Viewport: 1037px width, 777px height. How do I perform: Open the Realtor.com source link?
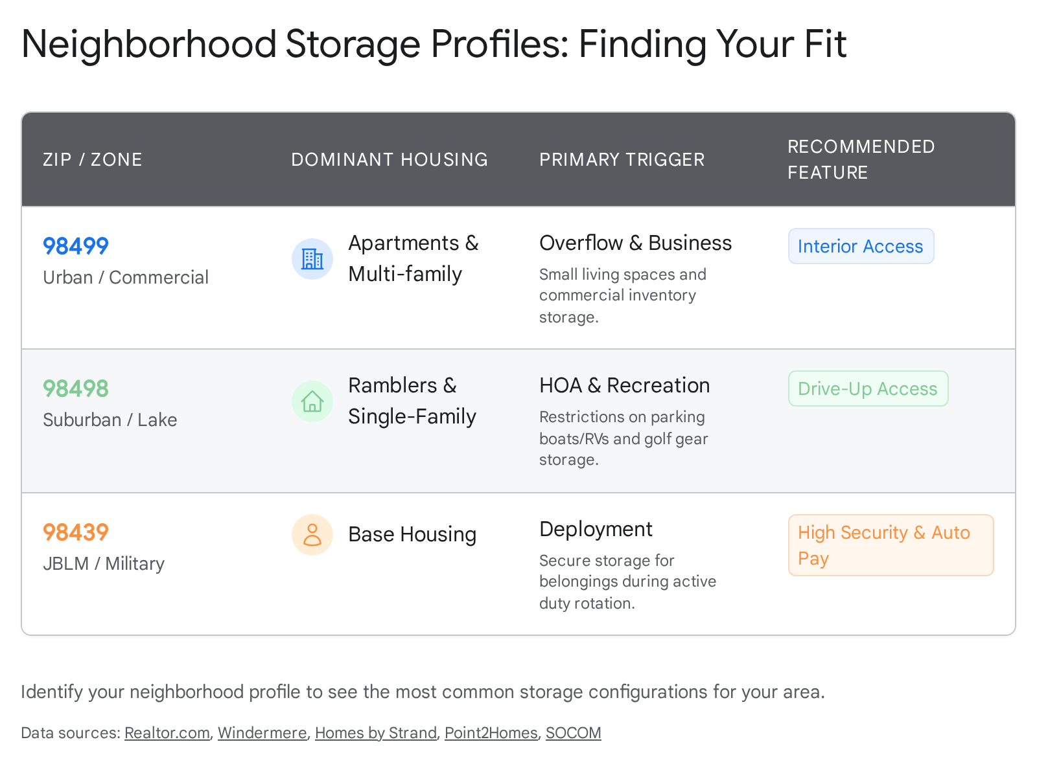[x=167, y=733]
